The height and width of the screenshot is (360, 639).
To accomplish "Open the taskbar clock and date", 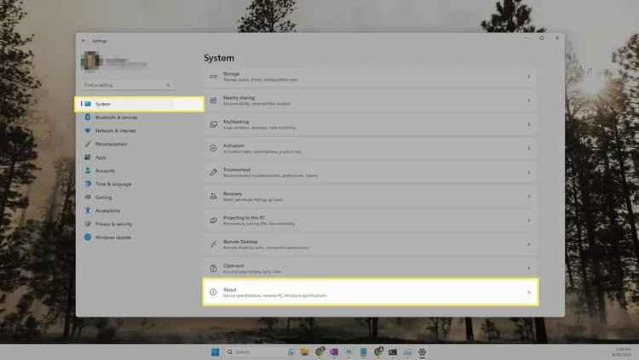I will click(x=623, y=352).
